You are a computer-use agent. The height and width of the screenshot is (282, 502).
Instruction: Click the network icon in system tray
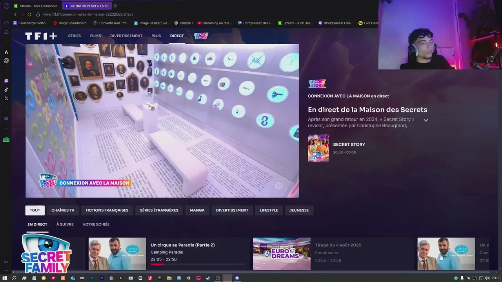(x=481, y=278)
